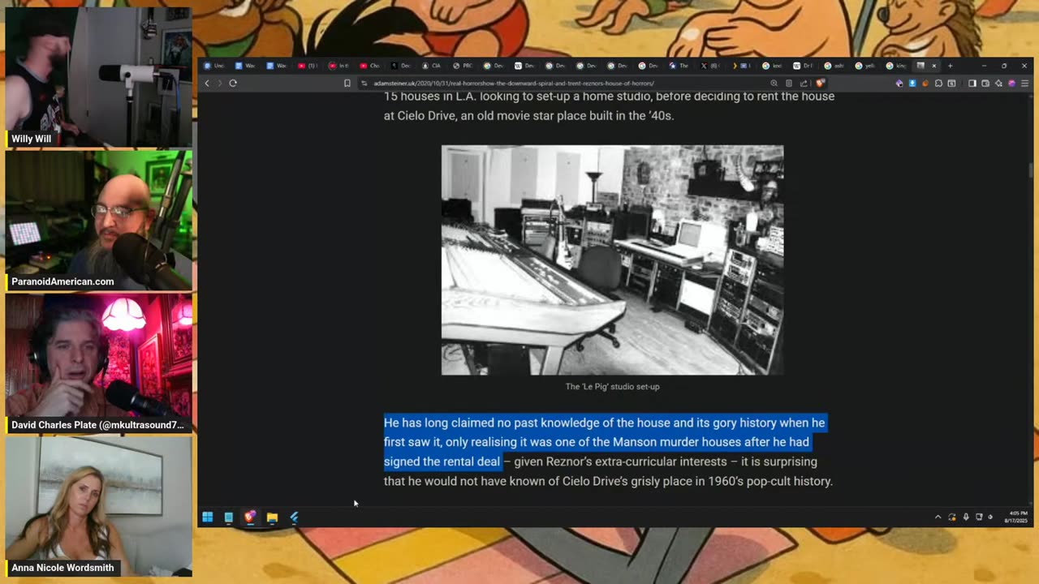The width and height of the screenshot is (1039, 584).
Task: Open the browser main menu (hamburger)
Action: tap(1024, 83)
